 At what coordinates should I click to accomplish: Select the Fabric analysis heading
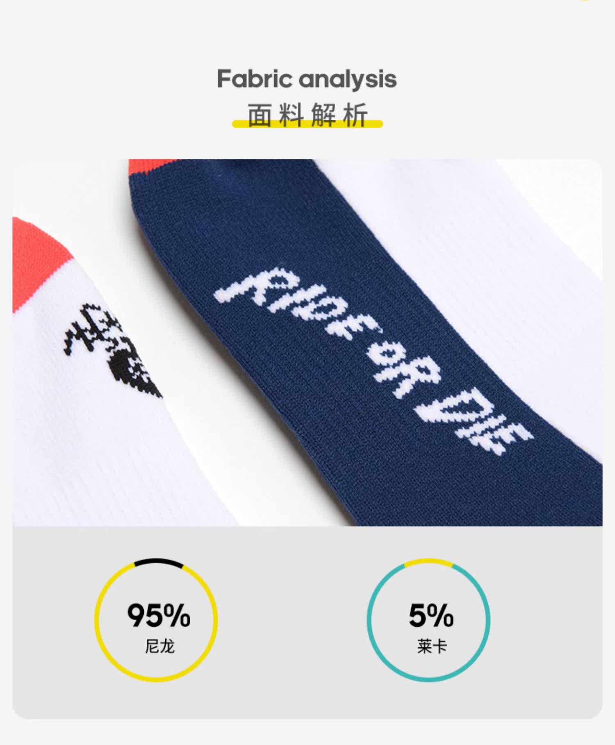coord(307,80)
